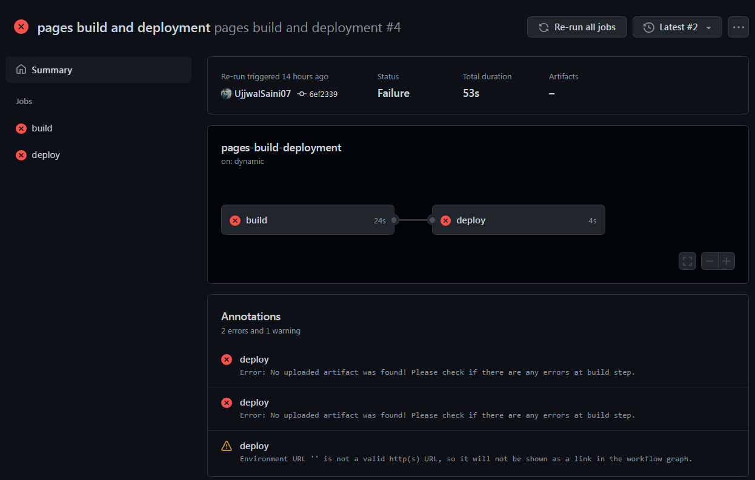Click the failed build job status icon
This screenshot has height=480, width=755.
(x=20, y=128)
